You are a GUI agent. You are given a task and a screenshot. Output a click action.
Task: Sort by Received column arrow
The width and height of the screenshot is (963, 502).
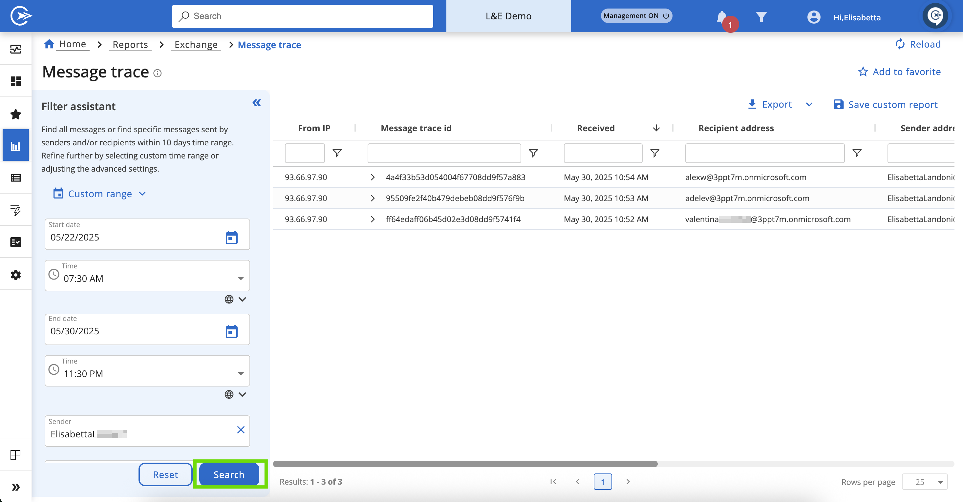(656, 128)
